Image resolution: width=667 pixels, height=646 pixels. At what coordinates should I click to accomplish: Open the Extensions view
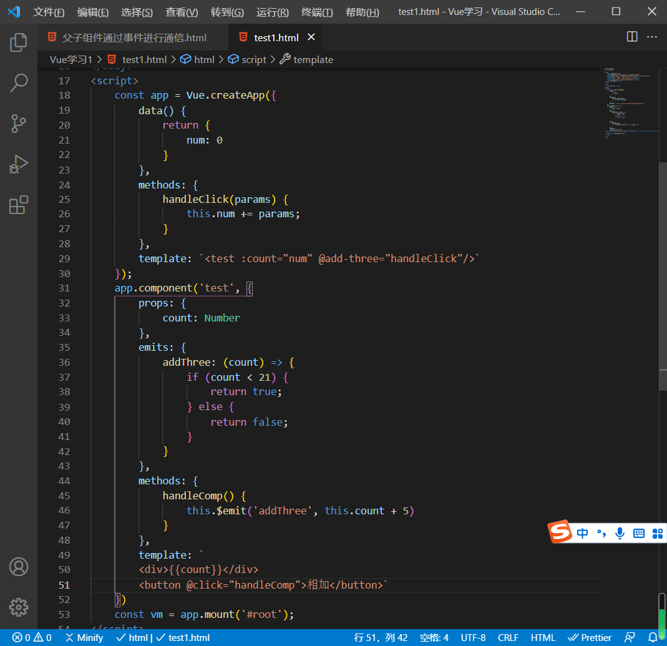pos(19,205)
